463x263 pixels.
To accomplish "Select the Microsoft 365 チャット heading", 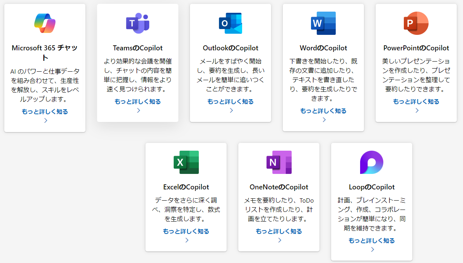I will (45, 53).
